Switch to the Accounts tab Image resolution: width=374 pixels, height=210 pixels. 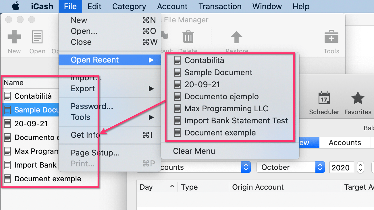[x=345, y=143]
